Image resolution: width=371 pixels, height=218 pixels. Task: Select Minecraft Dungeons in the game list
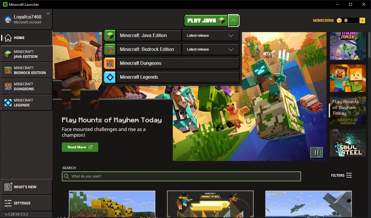[172, 63]
